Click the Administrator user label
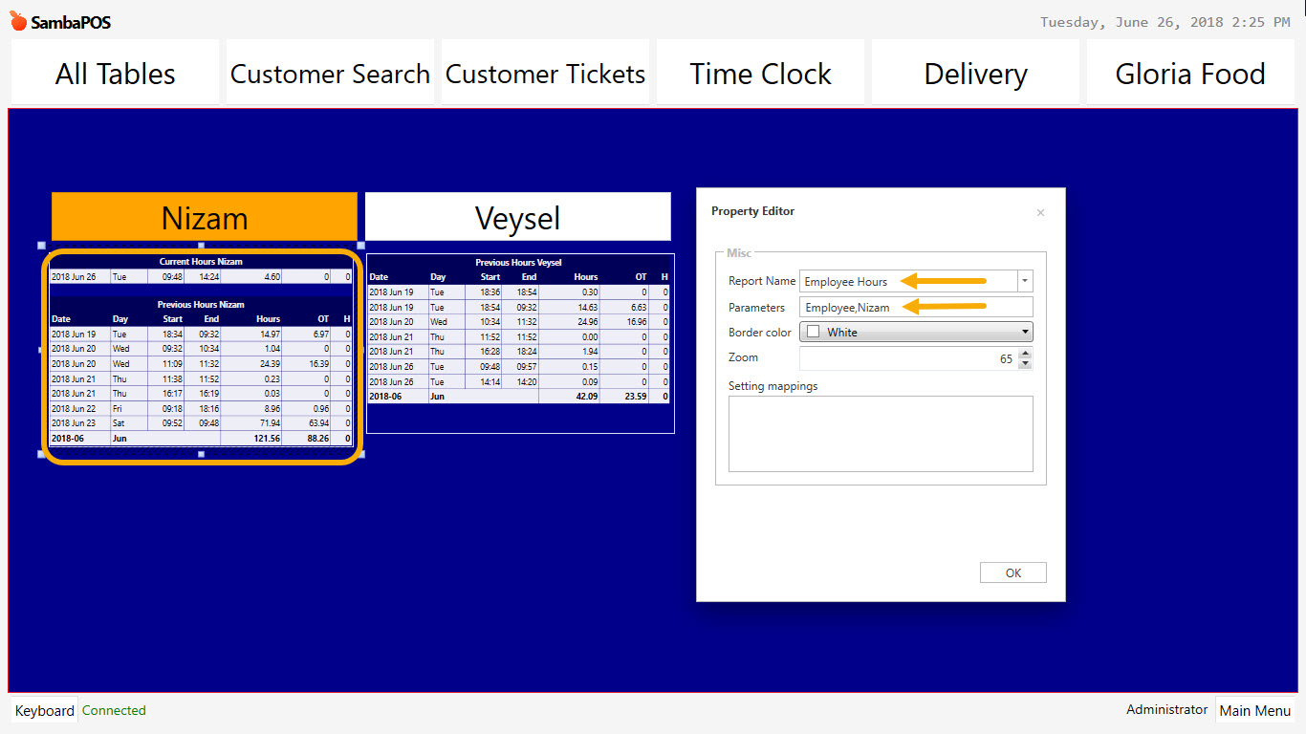1306x734 pixels. (1166, 709)
